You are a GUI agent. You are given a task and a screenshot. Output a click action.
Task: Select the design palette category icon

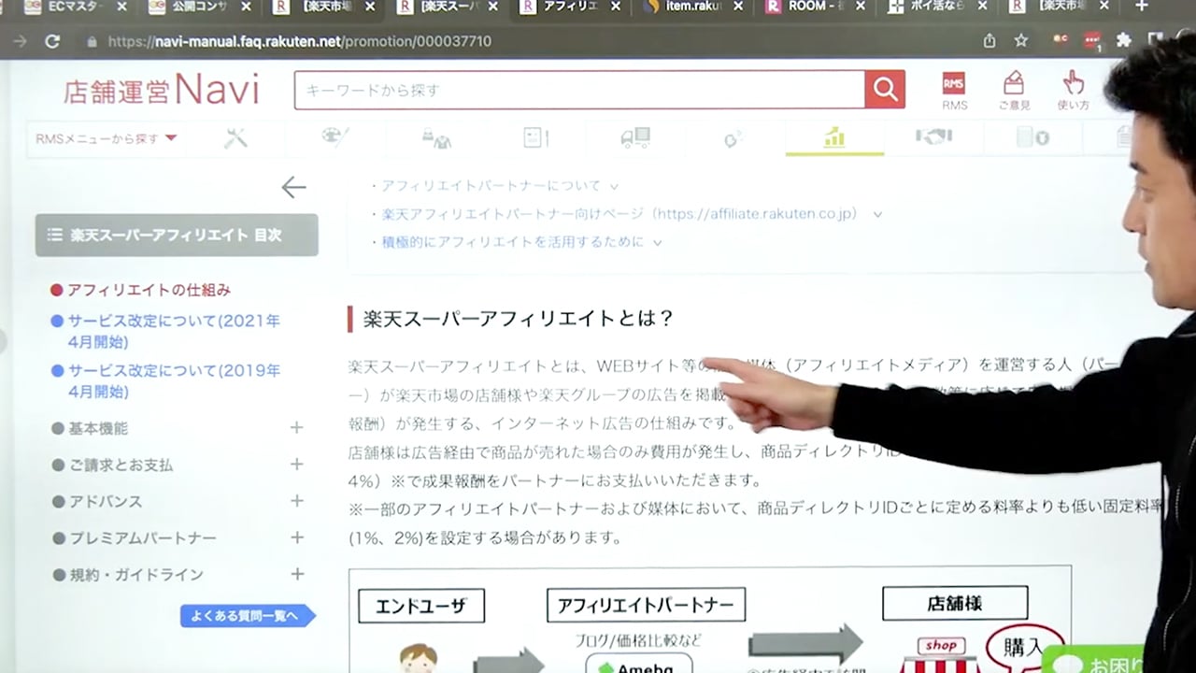coord(335,137)
